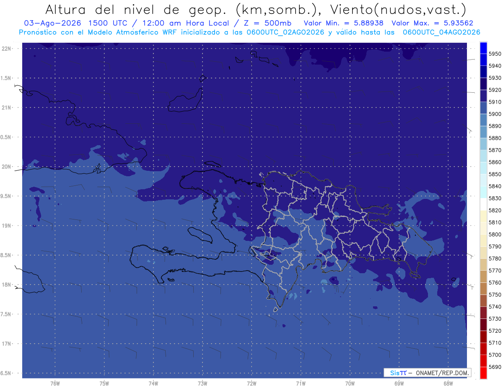Click the 5690 colorbar label
This screenshot has height=389, width=503.
[495, 367]
